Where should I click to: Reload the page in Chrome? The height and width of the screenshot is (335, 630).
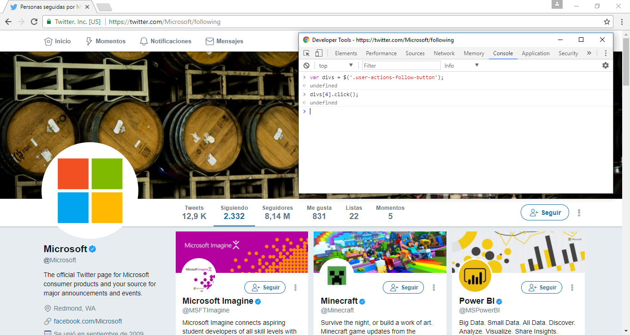(34, 22)
